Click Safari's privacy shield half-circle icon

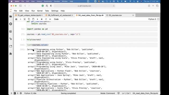tap(51, 6)
